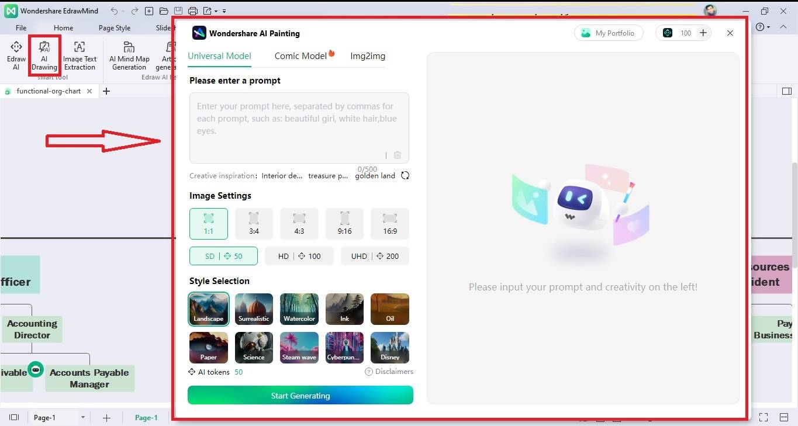The height and width of the screenshot is (426, 798).
Task: Close the functional-org-chart document tab
Action: (89, 91)
